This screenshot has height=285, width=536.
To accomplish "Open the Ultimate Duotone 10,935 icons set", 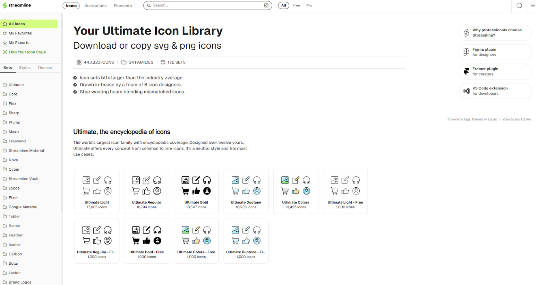I will click(x=246, y=191).
